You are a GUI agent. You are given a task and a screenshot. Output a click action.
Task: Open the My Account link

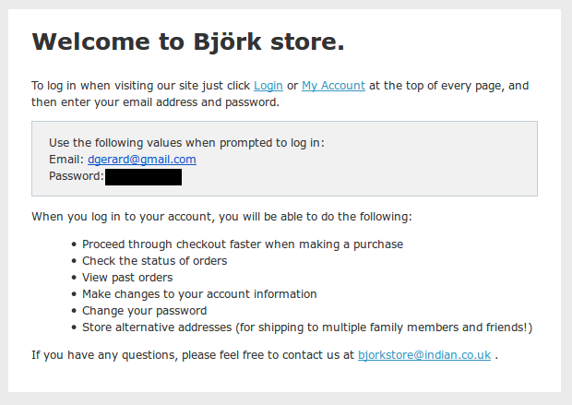333,86
